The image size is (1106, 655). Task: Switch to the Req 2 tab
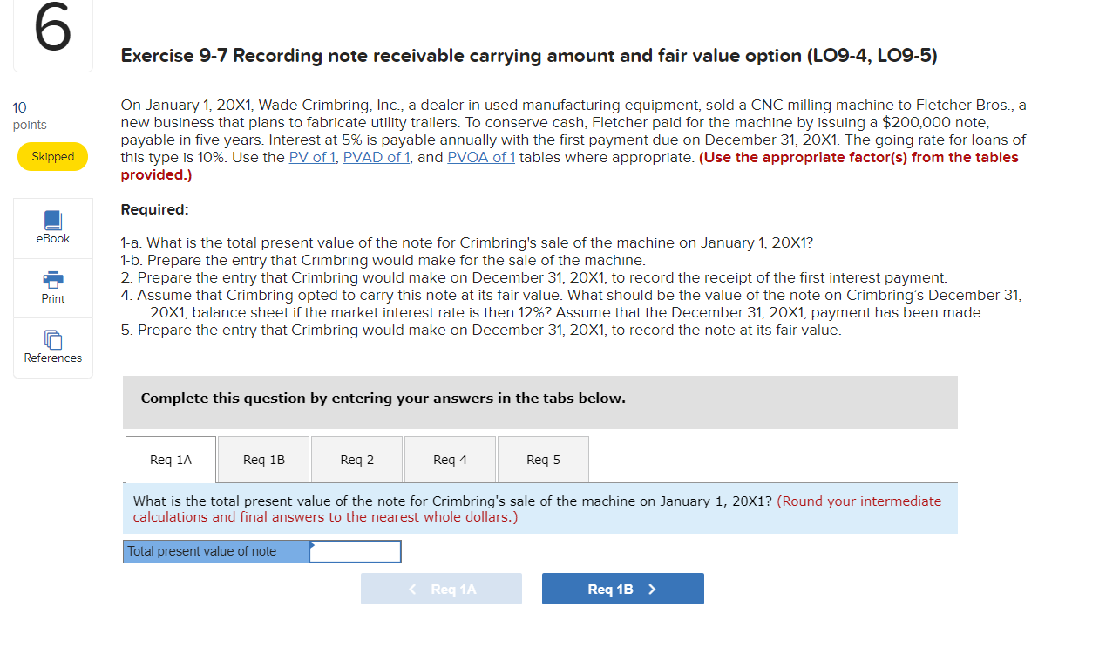coord(356,459)
